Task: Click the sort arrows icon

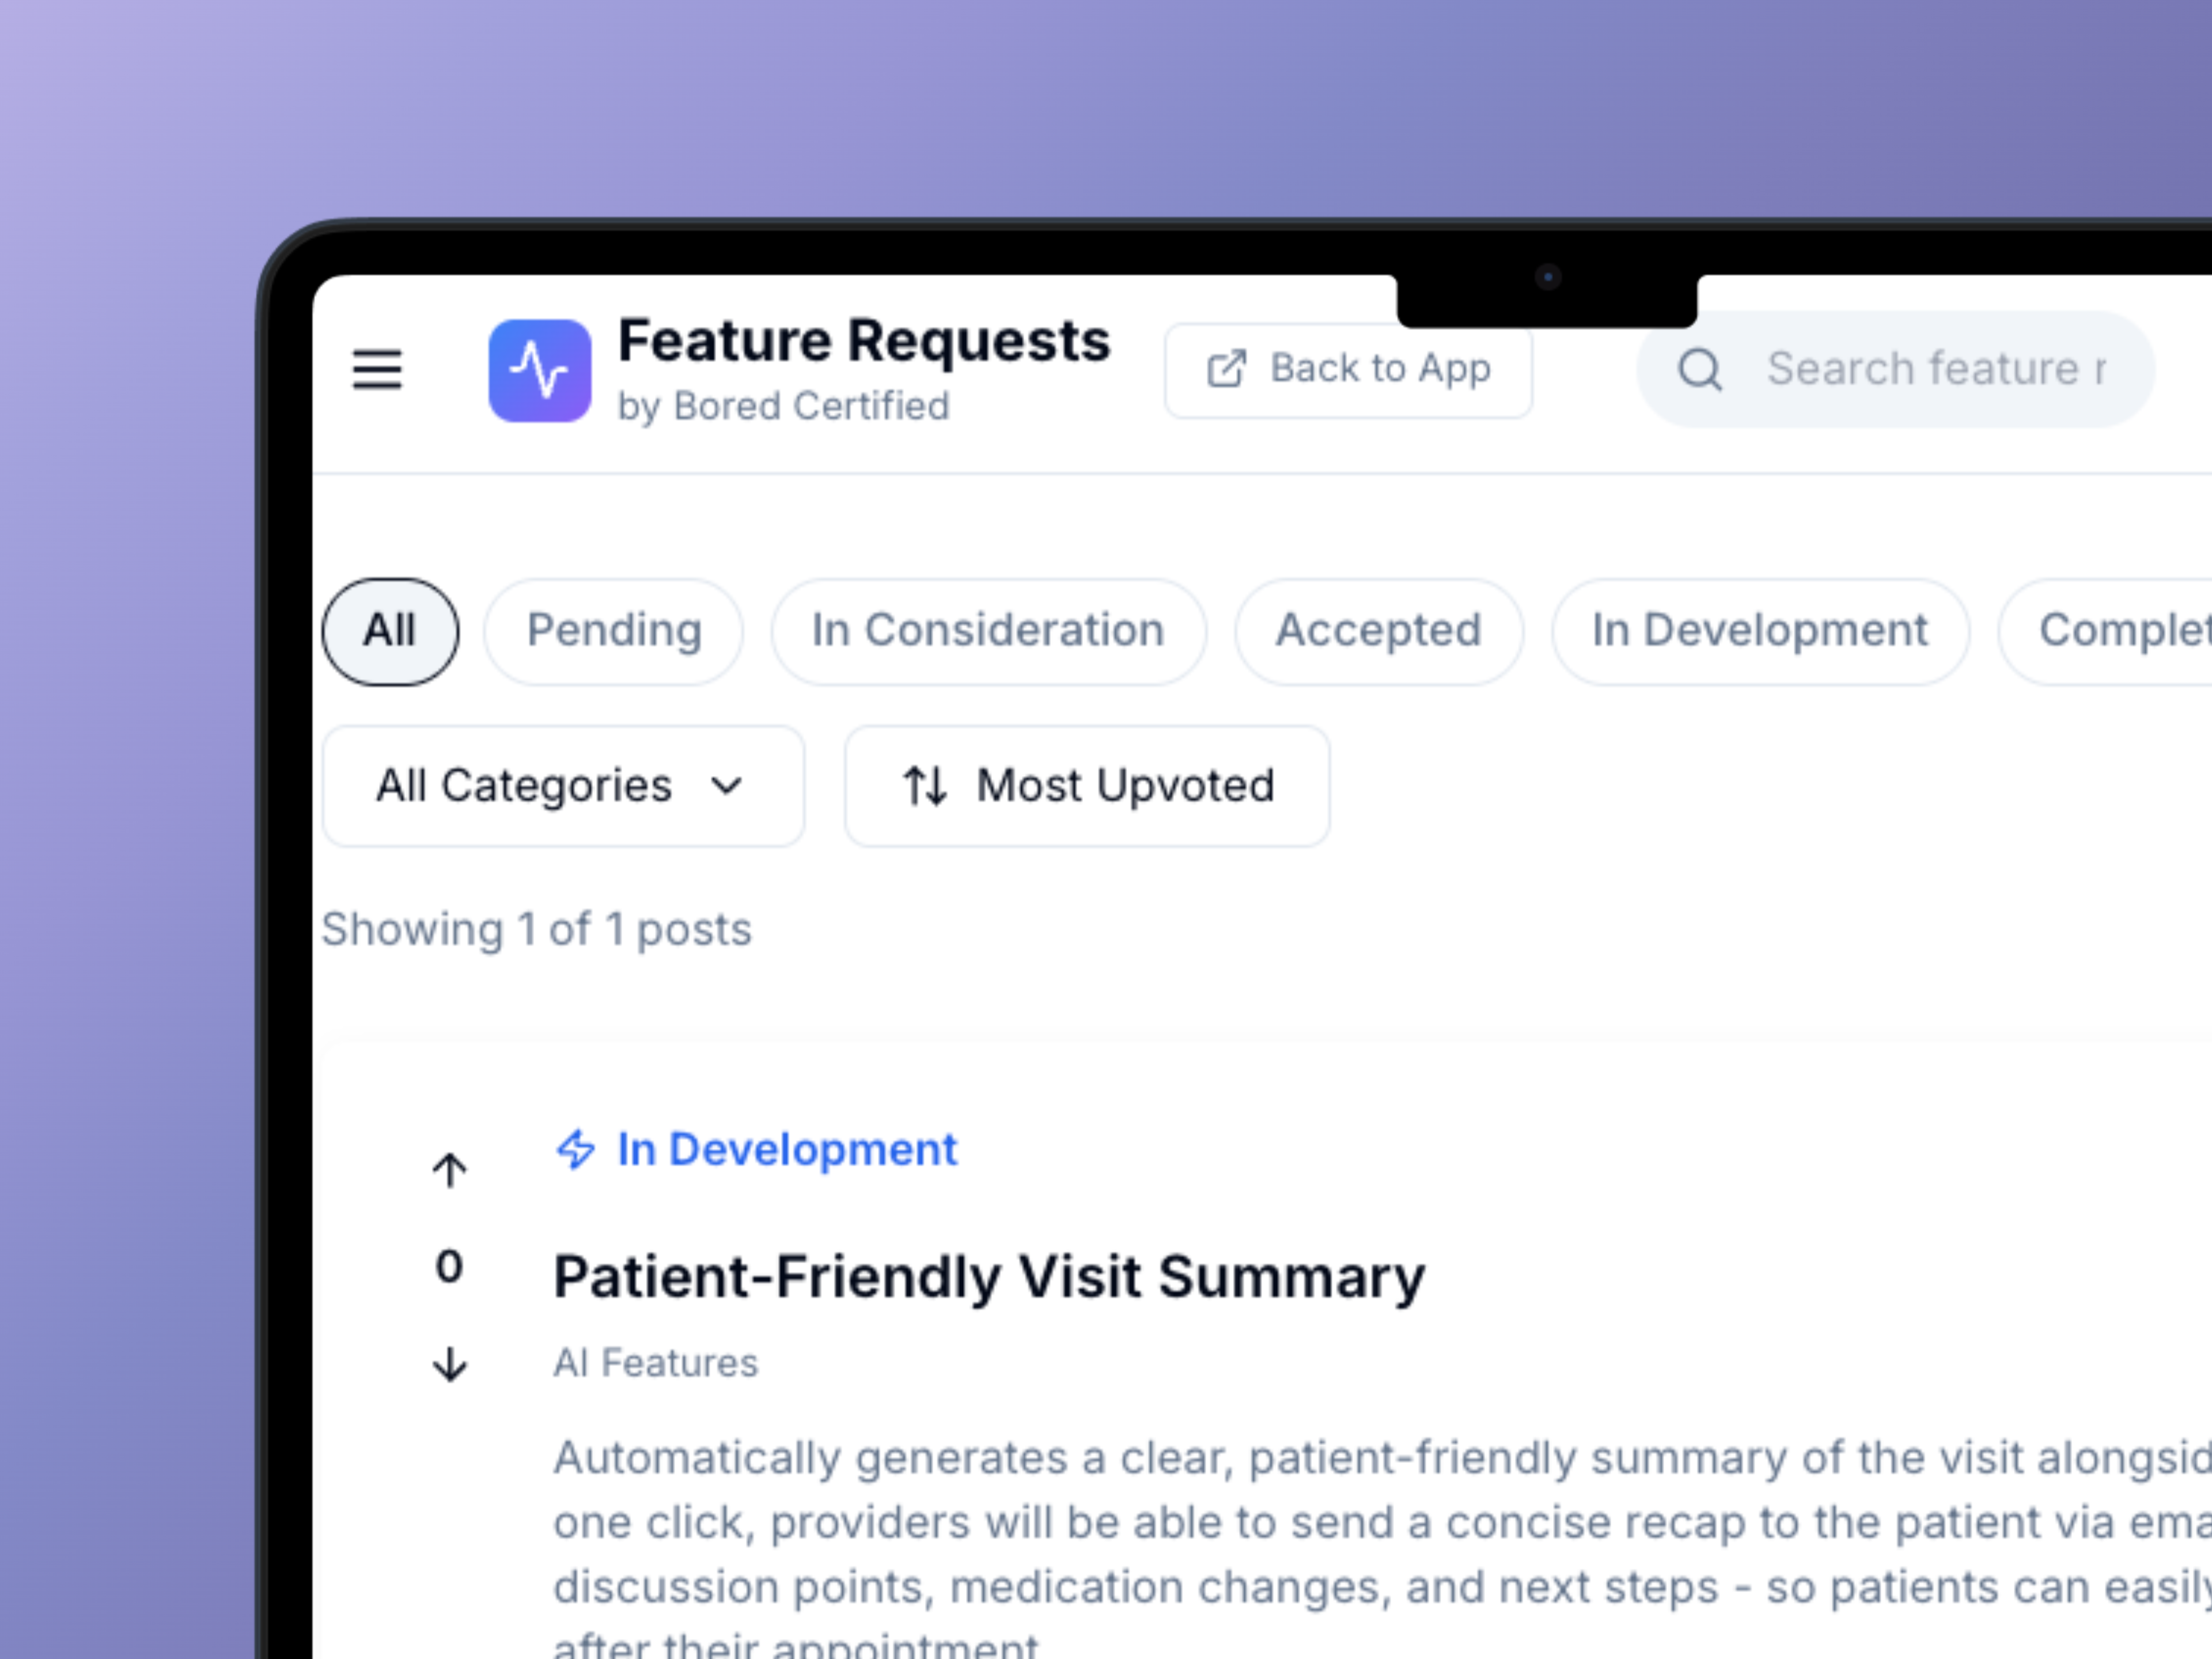Action: click(x=924, y=786)
